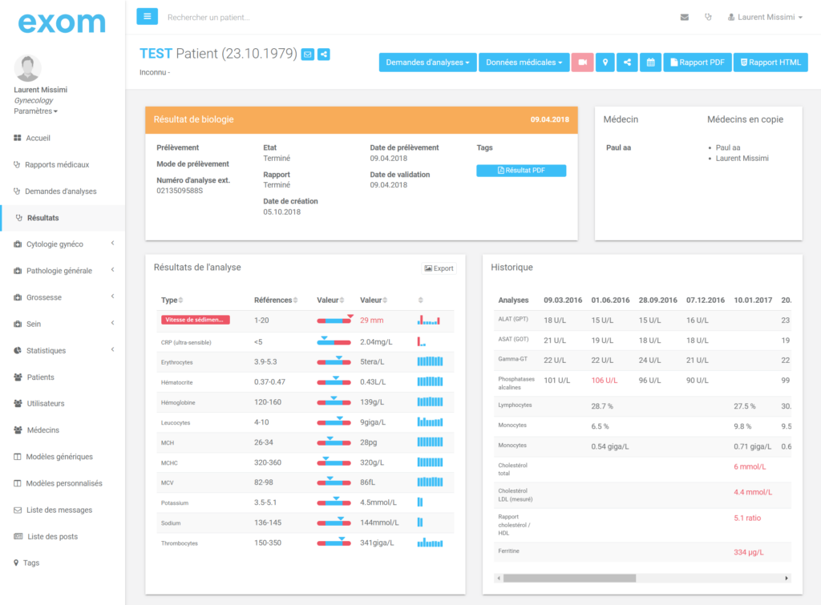Image resolution: width=821 pixels, height=605 pixels.
Task: Click the Historique horizontal scrollbar
Action: 569,578
